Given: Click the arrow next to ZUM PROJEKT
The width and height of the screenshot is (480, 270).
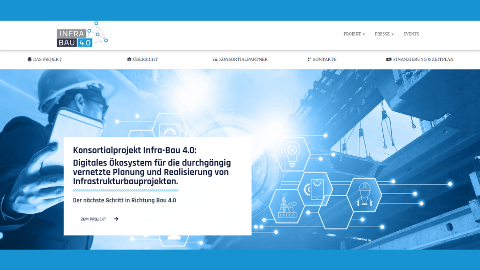Looking at the screenshot, I should point(117,219).
